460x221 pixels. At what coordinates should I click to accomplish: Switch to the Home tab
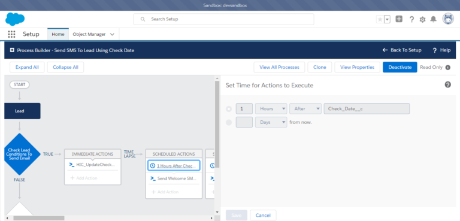pyautogui.click(x=57, y=34)
